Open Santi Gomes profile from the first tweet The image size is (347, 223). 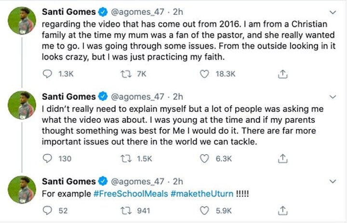click(69, 11)
